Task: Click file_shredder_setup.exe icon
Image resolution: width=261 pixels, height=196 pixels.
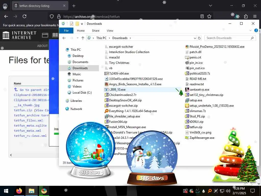Action: coord(106,116)
